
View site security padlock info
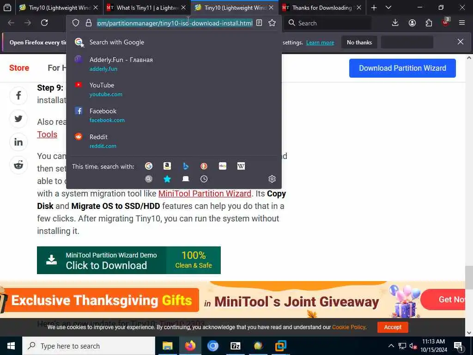pyautogui.click(x=88, y=23)
